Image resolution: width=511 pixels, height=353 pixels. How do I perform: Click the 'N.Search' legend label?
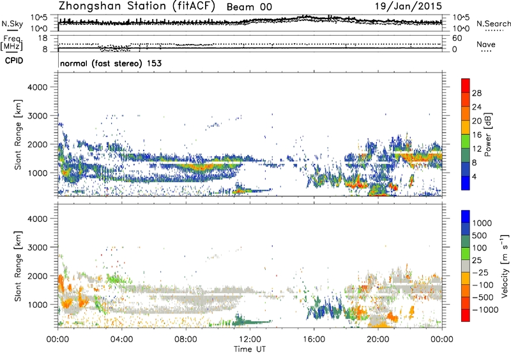click(x=493, y=24)
